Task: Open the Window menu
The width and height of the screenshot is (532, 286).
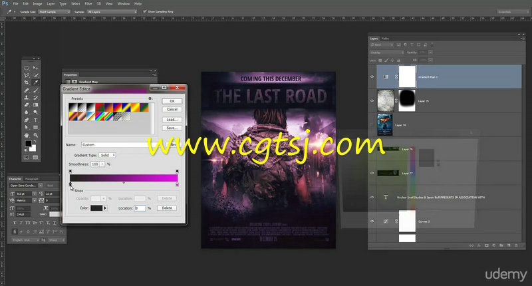Action: [123, 4]
